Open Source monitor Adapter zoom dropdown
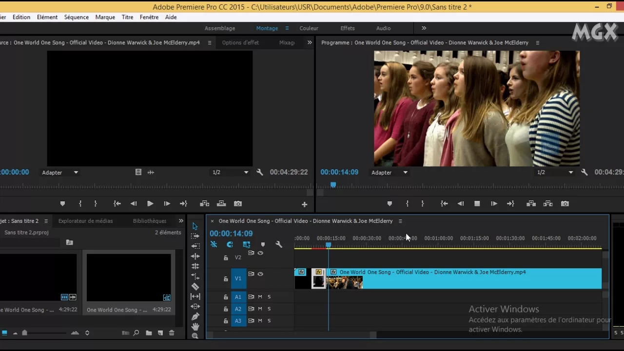The width and height of the screenshot is (624, 351). [59, 173]
